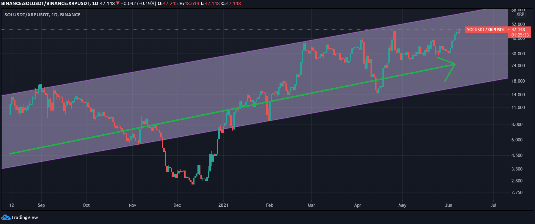
Task: Click the 2.250 price axis label
Action: 517,193
